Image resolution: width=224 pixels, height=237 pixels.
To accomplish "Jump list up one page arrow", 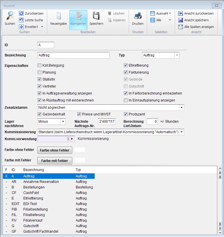I will 220,172.
